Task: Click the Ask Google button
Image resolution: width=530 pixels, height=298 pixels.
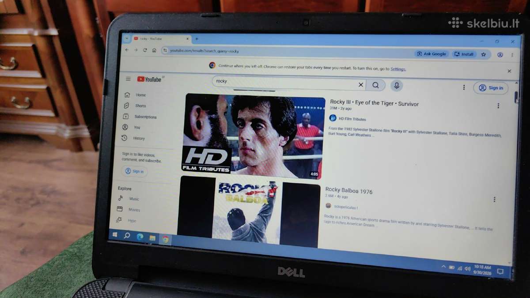Action: [432, 54]
